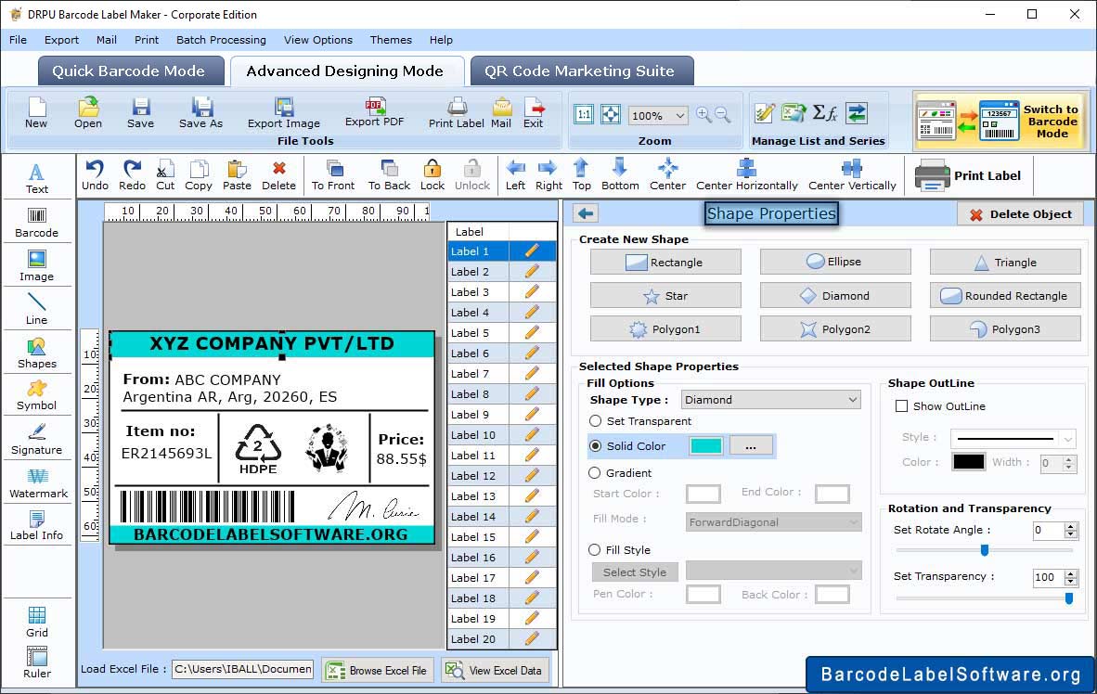Open the fill style pattern dropdown
Image resolution: width=1097 pixels, height=694 pixels.
(x=773, y=571)
